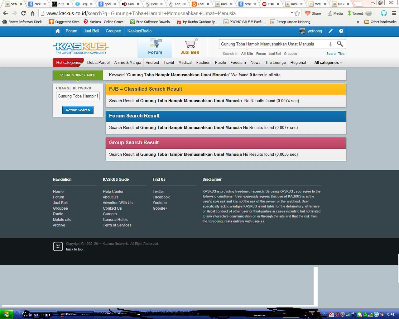This screenshot has height=319, width=399.
Task: Bookmark page with the star icon
Action: pos(297,13)
